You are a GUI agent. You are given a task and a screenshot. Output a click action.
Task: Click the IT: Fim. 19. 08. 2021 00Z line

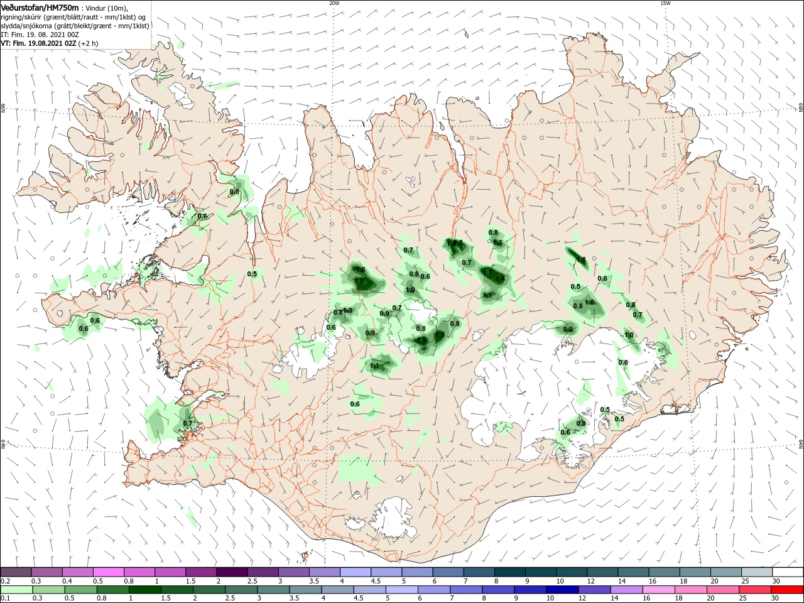click(40, 35)
